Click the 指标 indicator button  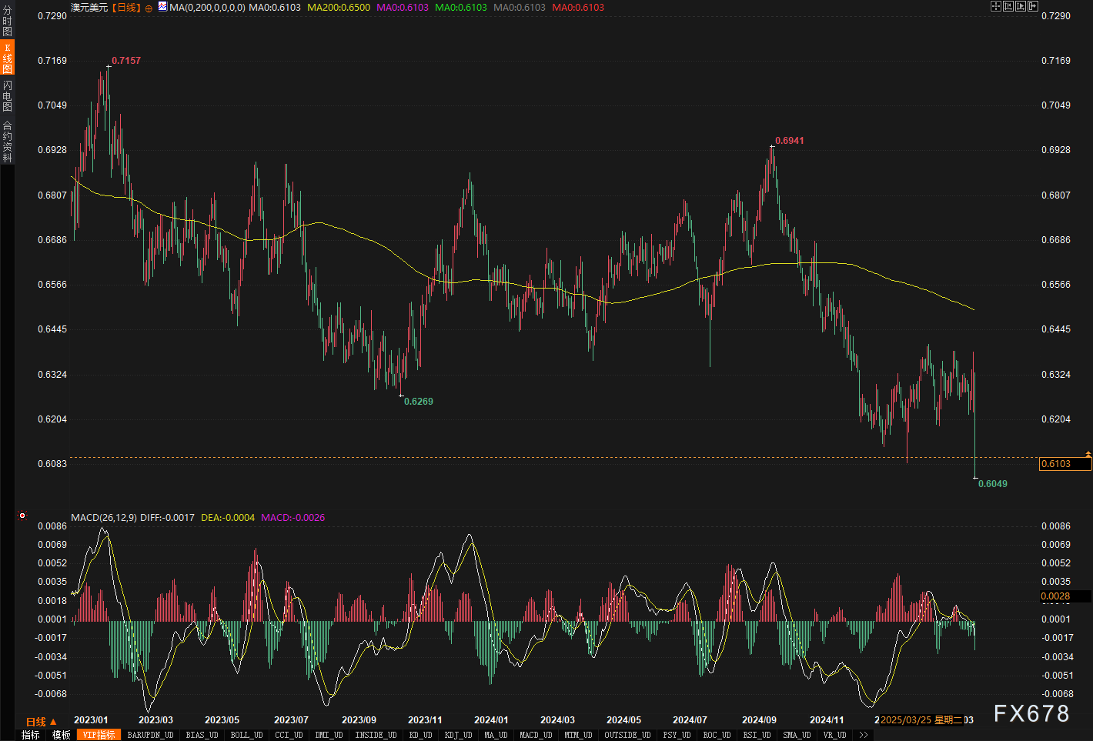[x=30, y=735]
